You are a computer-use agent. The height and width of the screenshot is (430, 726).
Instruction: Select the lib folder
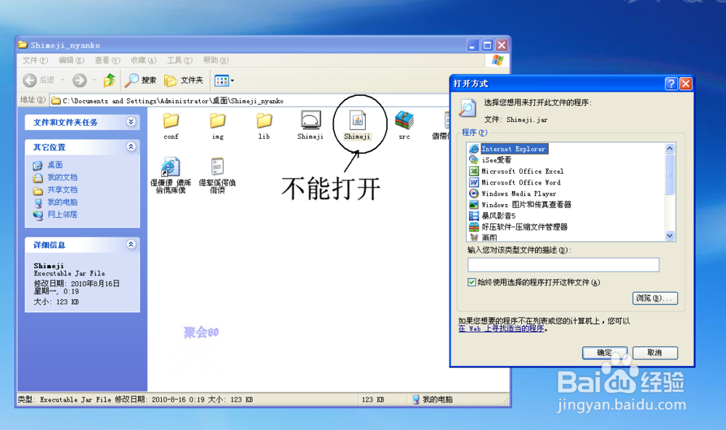pos(264,125)
